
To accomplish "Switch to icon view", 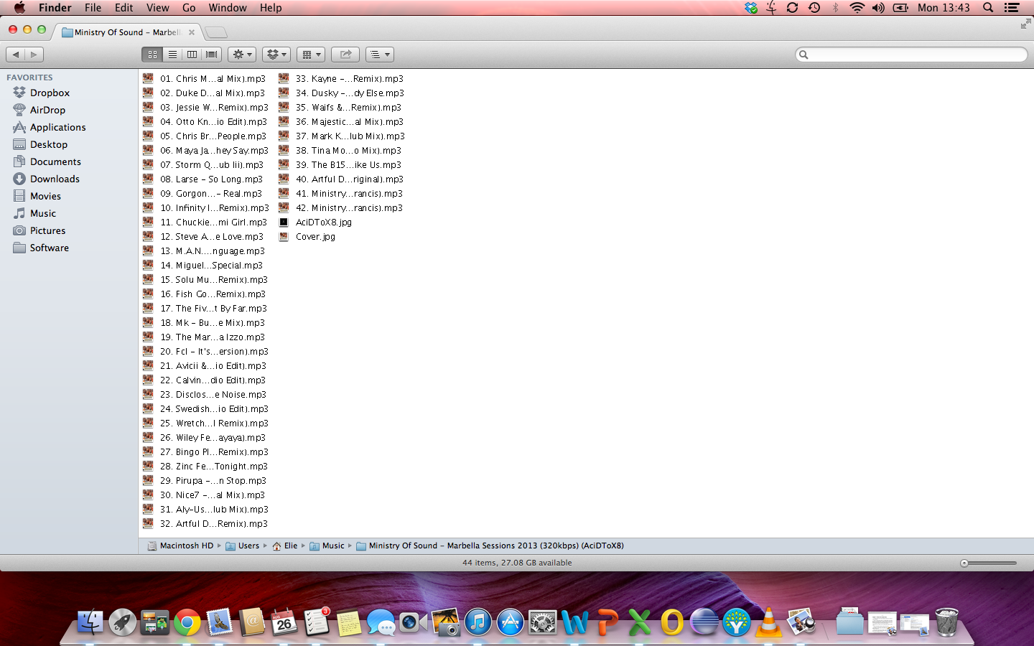I will click(x=152, y=55).
